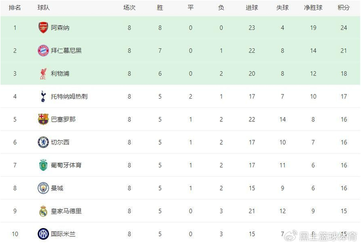361x243 pixels.
Task: Select the 排名 column header
Action: pos(15,8)
